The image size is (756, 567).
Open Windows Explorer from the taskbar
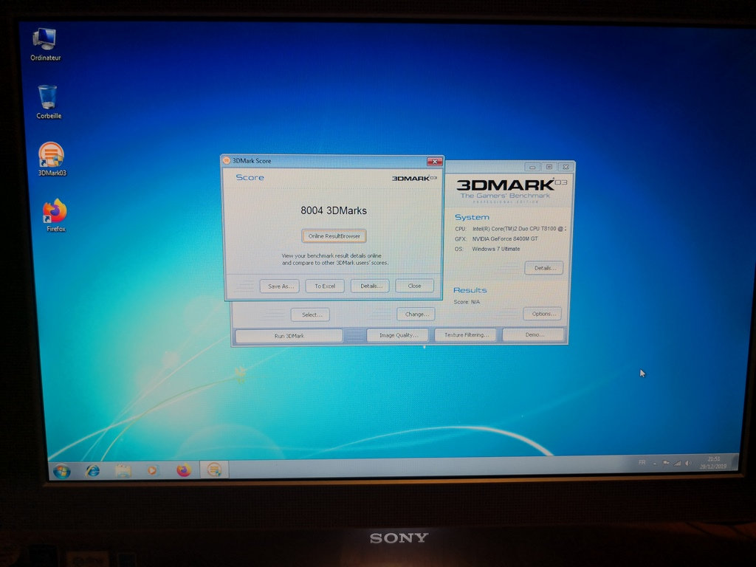pyautogui.click(x=123, y=470)
